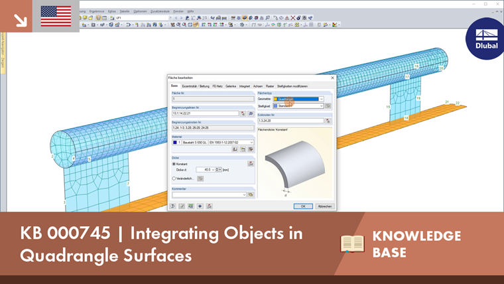Select the Veränderlich thickness radio button

174,178
